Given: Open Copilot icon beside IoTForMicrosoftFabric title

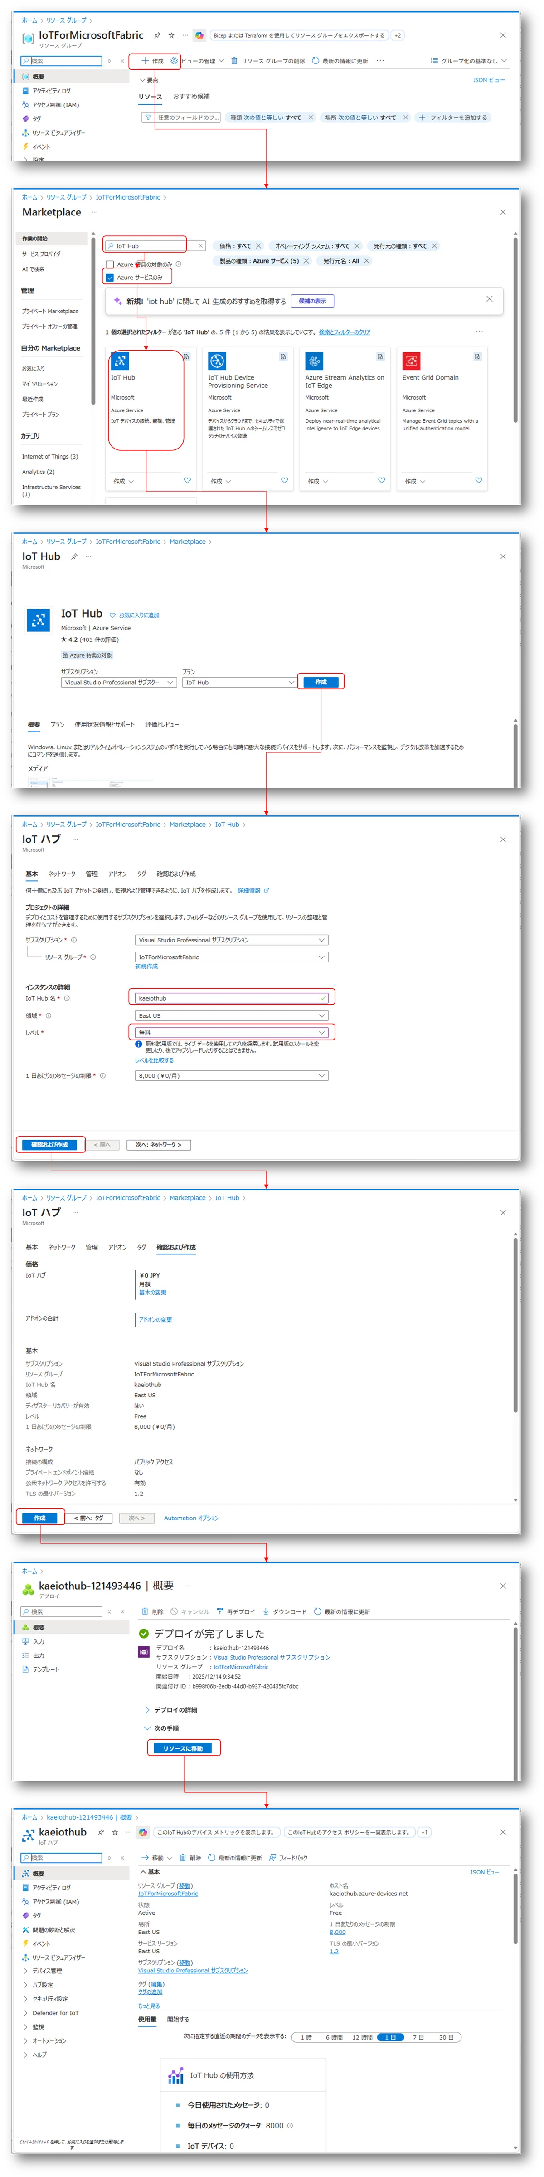Looking at the screenshot, I should [x=199, y=35].
